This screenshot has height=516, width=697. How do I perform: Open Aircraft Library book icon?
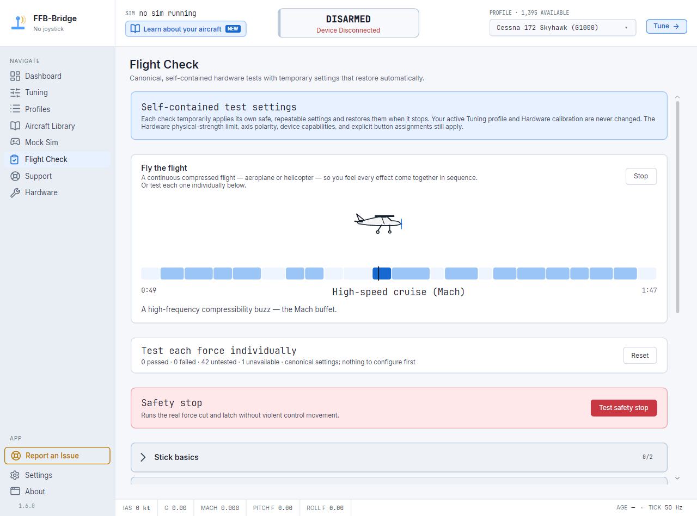(15, 126)
